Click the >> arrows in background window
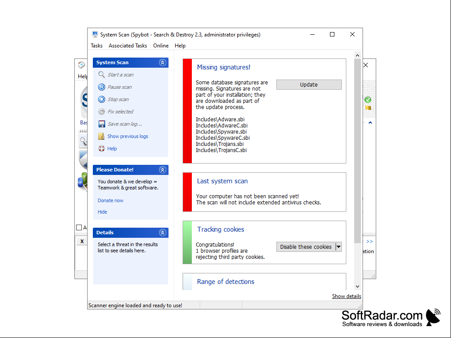451x338 pixels. 370,241
